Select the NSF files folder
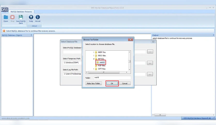 (102, 66)
